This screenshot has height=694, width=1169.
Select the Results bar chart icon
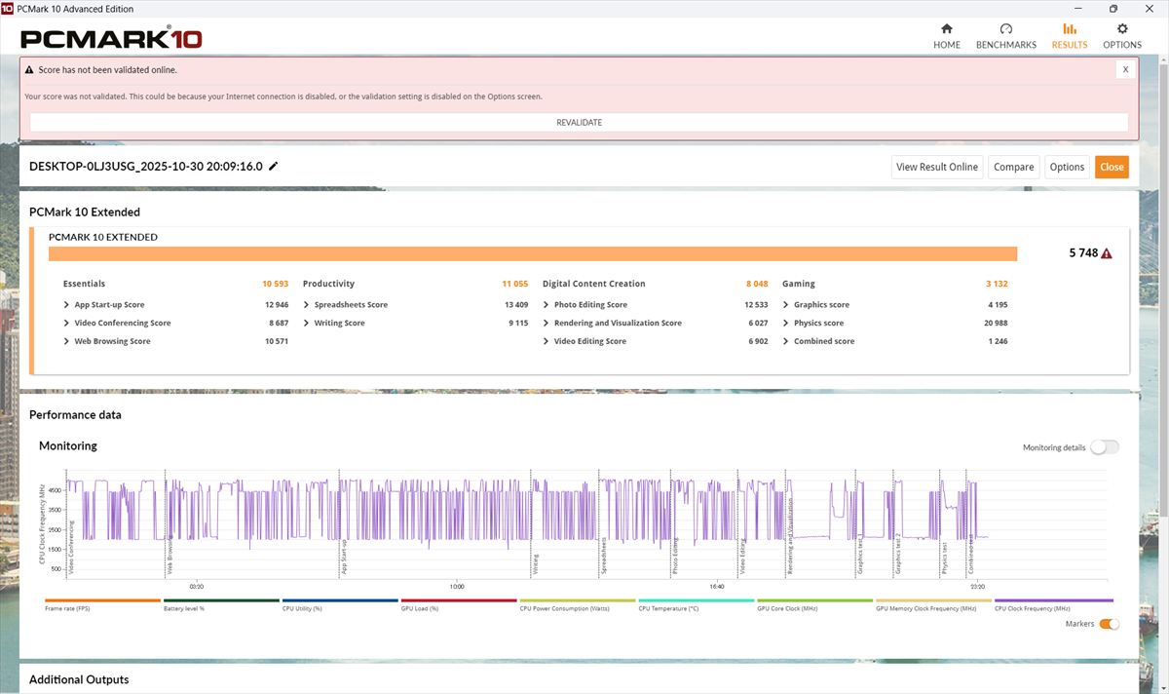pyautogui.click(x=1069, y=29)
